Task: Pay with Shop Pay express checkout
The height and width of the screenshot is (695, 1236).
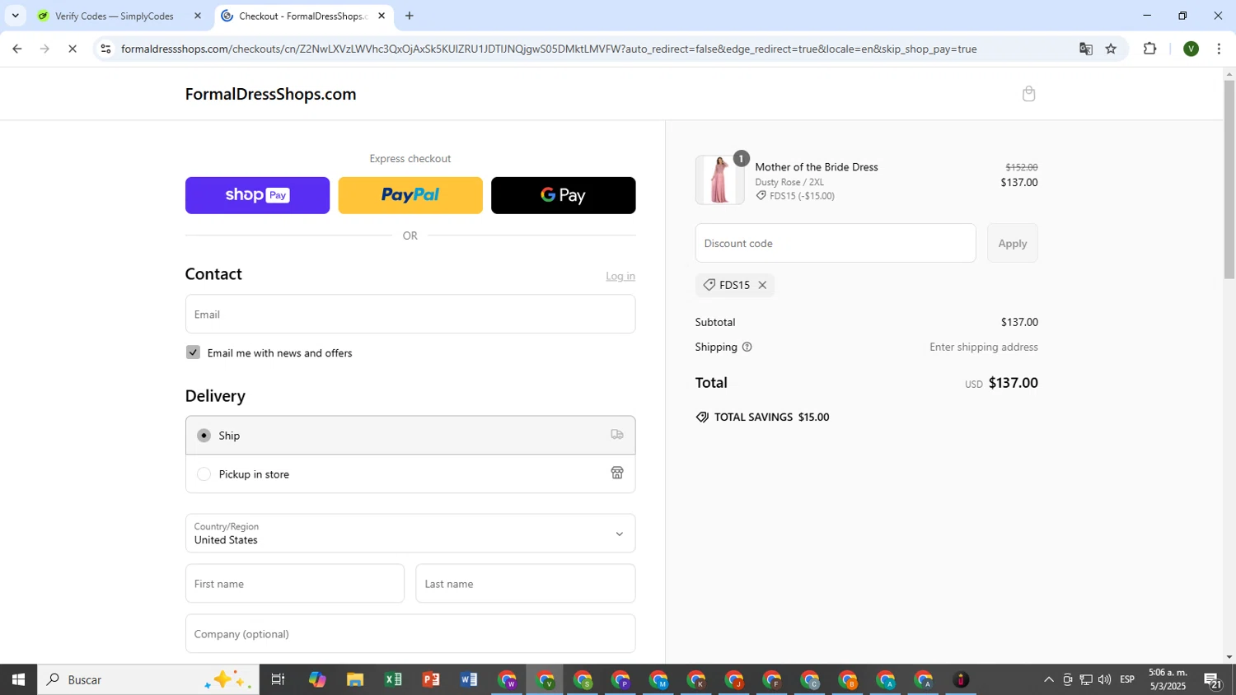Action: (x=257, y=195)
